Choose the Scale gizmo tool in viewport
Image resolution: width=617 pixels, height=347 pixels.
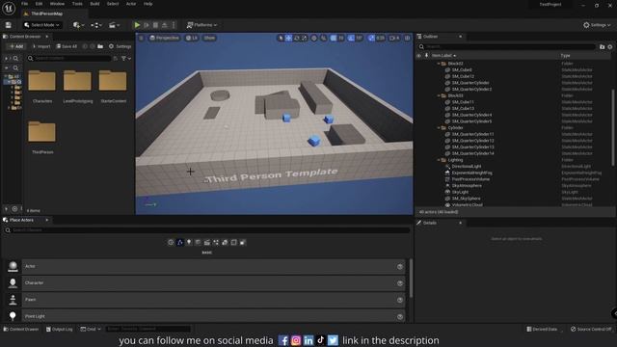(x=305, y=39)
